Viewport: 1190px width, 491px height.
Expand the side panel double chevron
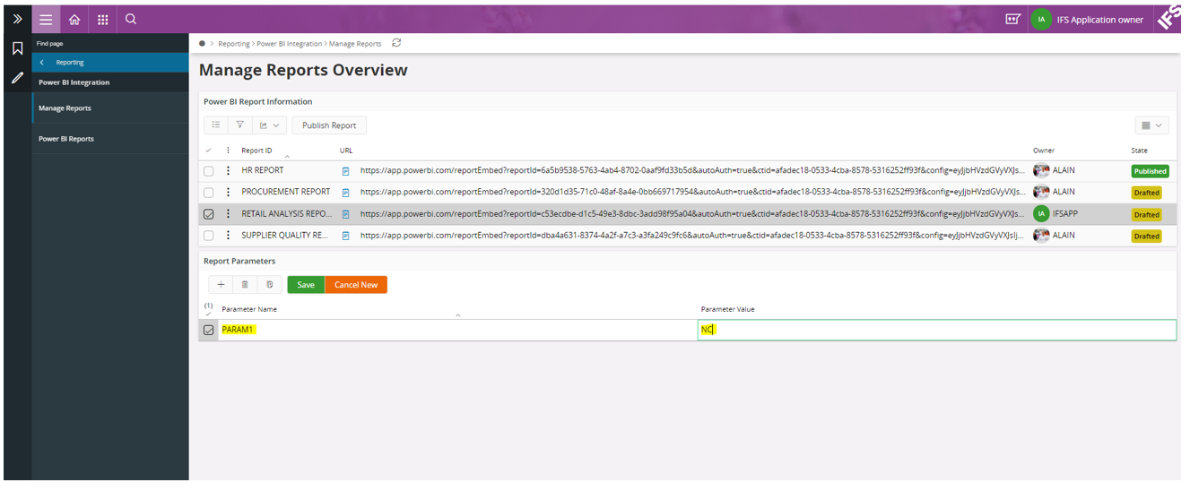(x=17, y=19)
